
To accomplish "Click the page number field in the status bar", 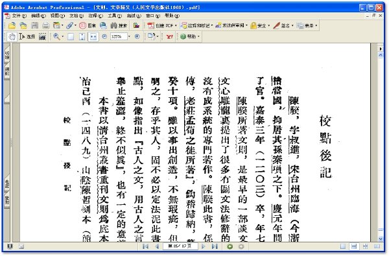I will click(x=180, y=246).
